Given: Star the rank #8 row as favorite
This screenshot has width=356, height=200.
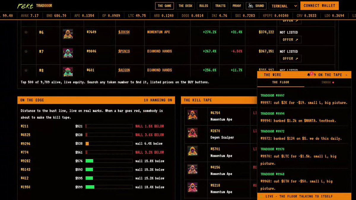Looking at the screenshot, I should (x=26, y=71).
